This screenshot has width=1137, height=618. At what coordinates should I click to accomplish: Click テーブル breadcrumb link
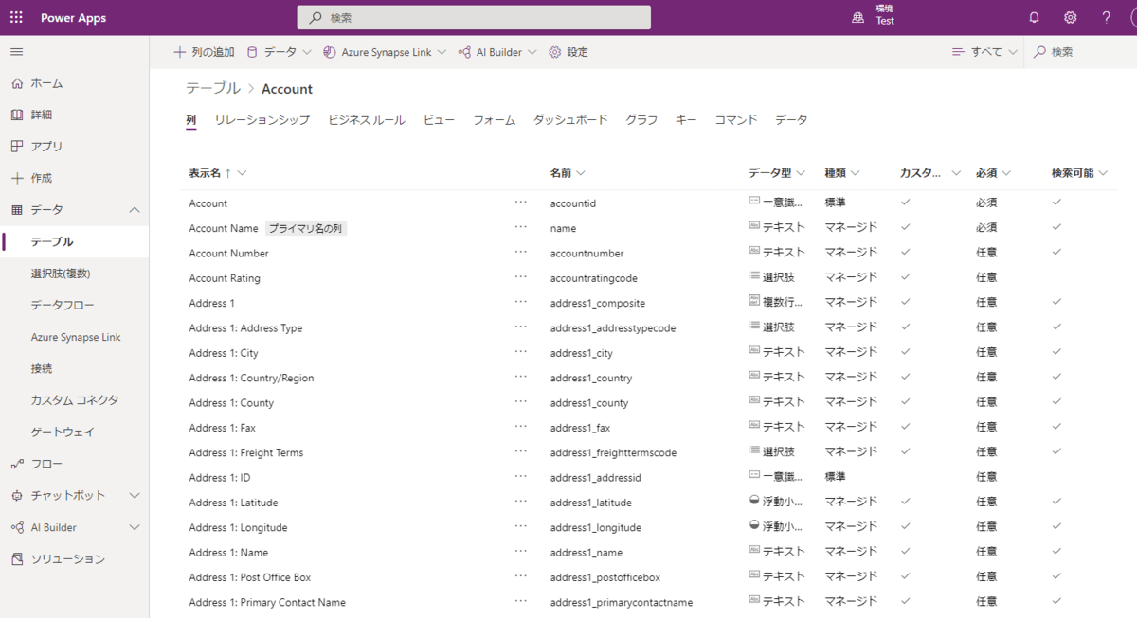coord(213,88)
